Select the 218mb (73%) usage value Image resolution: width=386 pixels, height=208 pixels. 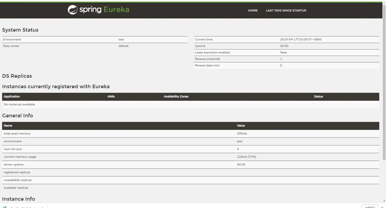click(x=246, y=157)
